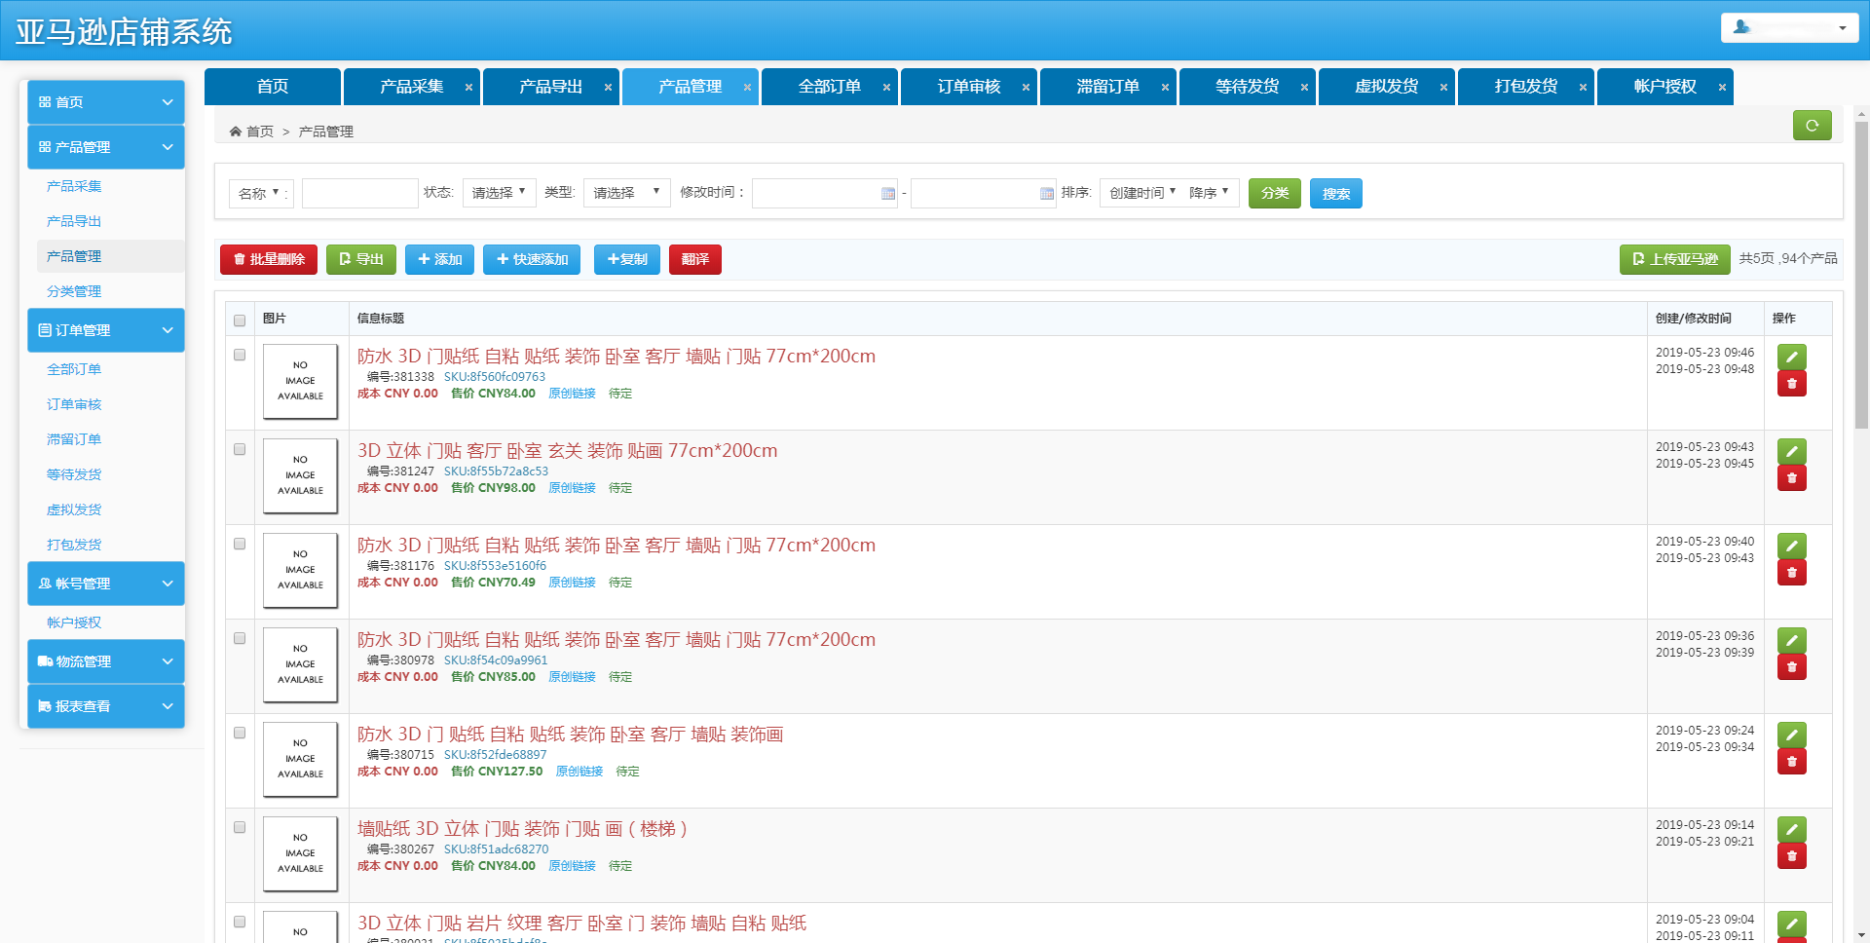Open 产品采集 in the sidebar
The width and height of the screenshot is (1870, 943).
74,186
